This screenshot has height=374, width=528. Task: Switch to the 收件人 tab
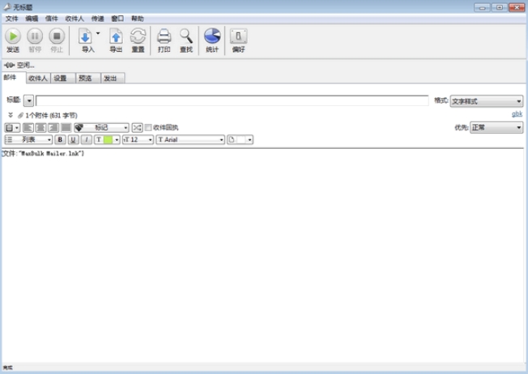coord(38,78)
